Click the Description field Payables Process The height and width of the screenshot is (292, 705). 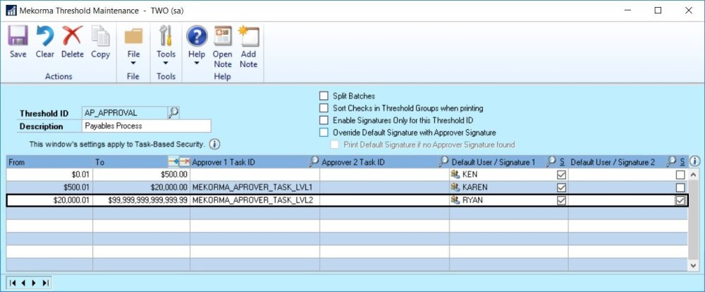146,126
